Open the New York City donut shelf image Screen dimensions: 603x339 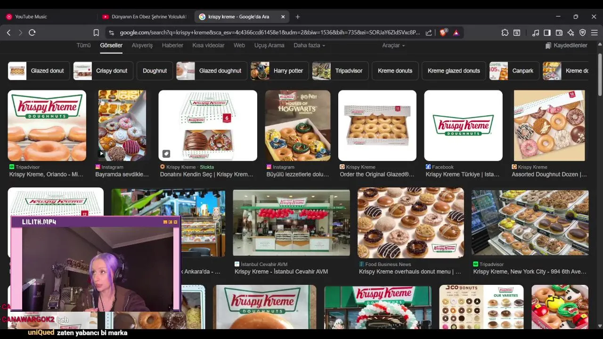pos(530,223)
